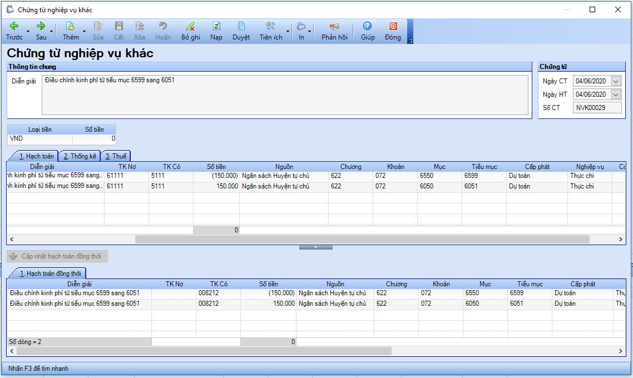Expand the In print dropdown arrow
Image resolution: width=633 pixels, height=378 pixels.
310,31
